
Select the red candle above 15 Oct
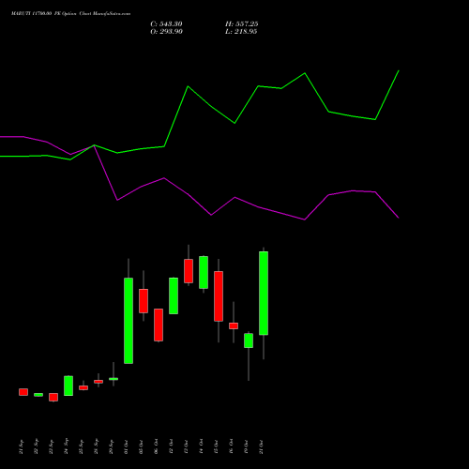tap(219, 296)
